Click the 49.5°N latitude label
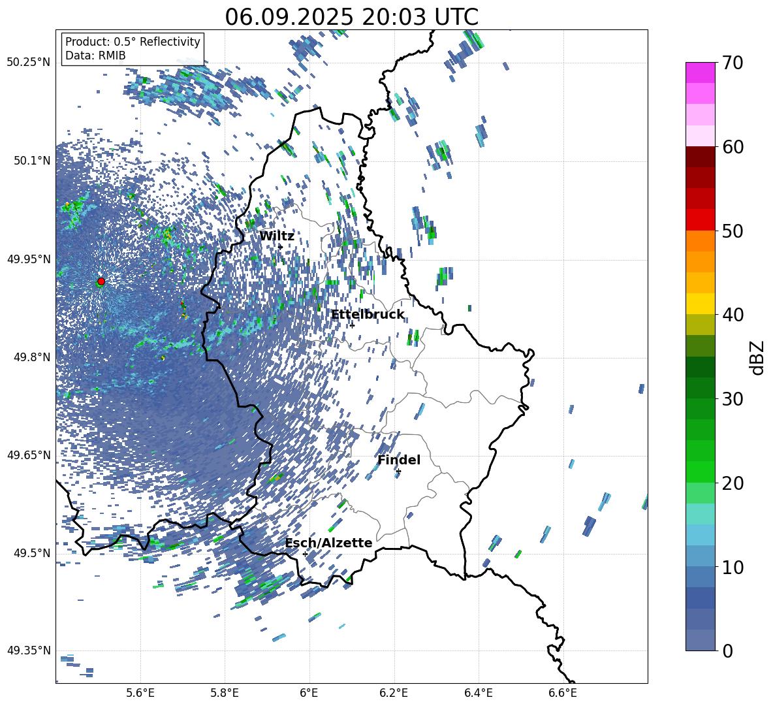 pos(33,553)
